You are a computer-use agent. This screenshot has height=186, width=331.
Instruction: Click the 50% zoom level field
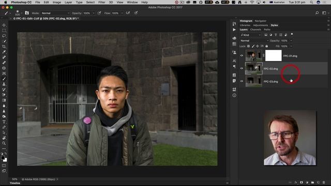pyautogui.click(x=14, y=179)
